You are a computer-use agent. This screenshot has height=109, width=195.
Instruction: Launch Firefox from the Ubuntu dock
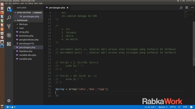[2, 13]
